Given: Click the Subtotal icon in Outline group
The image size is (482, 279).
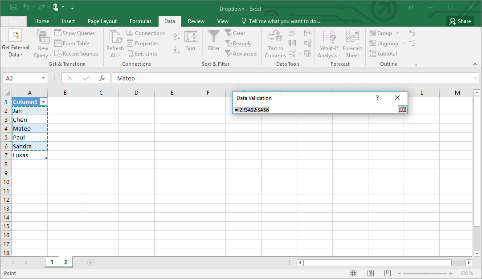Looking at the screenshot, I should point(383,53).
